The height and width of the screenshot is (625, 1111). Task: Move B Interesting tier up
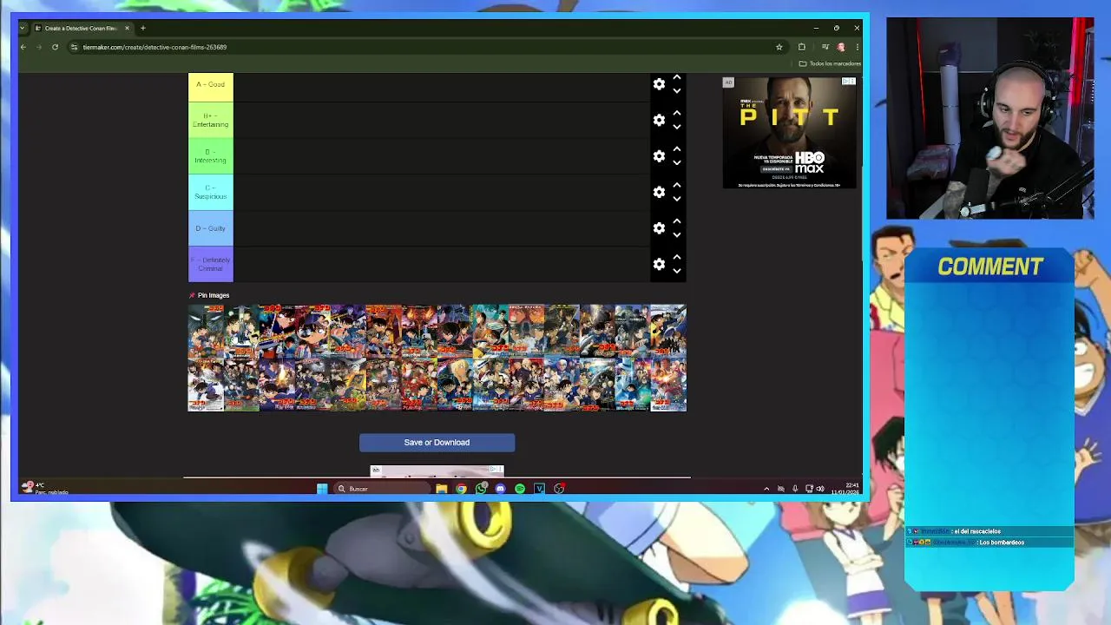click(x=677, y=150)
